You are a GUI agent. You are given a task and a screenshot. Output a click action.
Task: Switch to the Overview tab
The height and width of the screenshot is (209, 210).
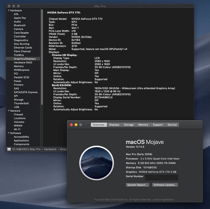[x=99, y=125]
